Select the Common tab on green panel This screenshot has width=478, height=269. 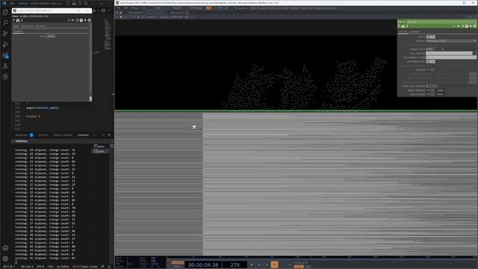click(x=414, y=31)
